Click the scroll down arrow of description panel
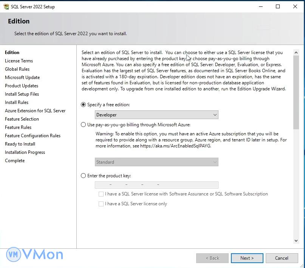305x268 pixels. tap(296, 240)
